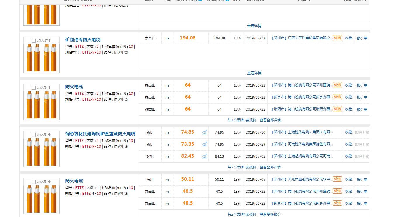
Task: Open supplier 河南胜华电缆集团销售 link
Action: [x=302, y=144]
